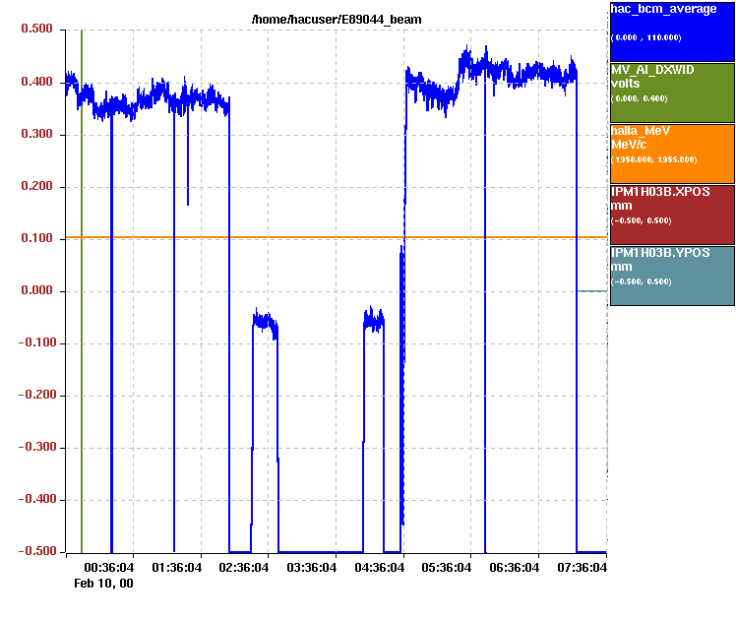This screenshot has height=619, width=736.
Task: Select the orange halla_MeV legend entry
Action: [672, 153]
